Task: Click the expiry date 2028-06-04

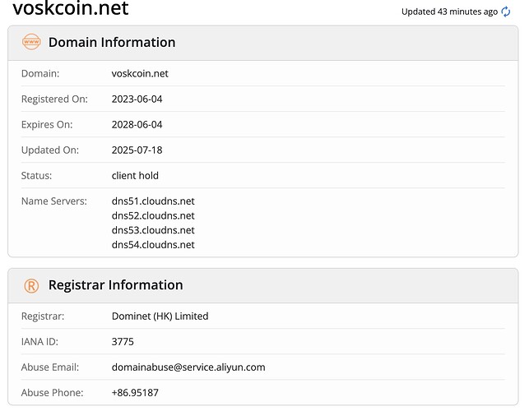Action: click(x=137, y=125)
